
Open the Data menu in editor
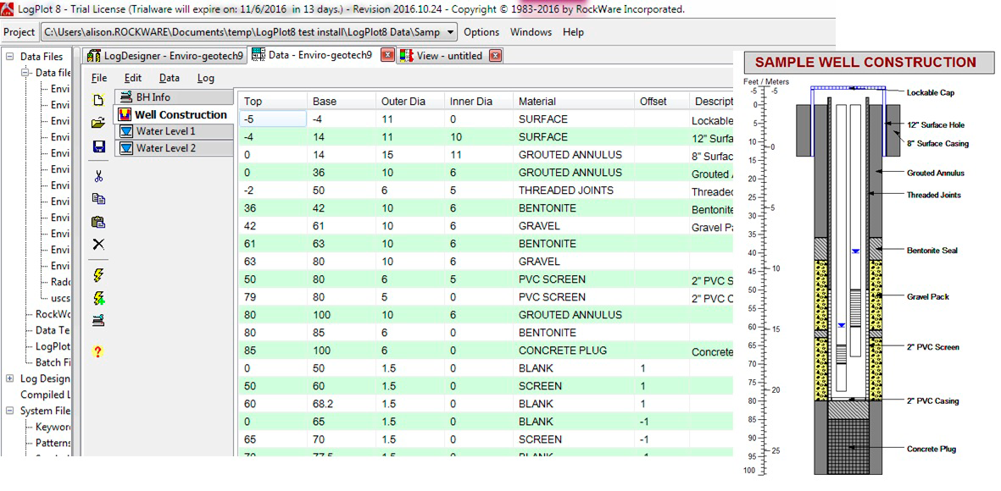(170, 78)
